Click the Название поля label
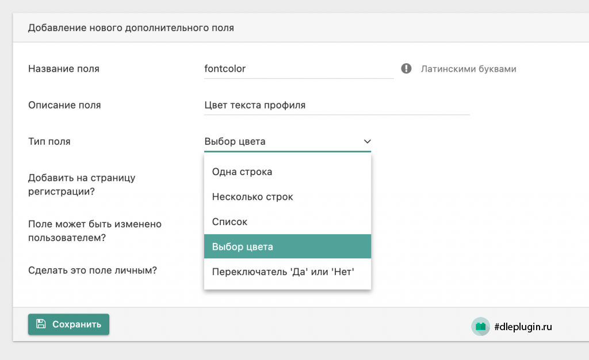 click(64, 69)
